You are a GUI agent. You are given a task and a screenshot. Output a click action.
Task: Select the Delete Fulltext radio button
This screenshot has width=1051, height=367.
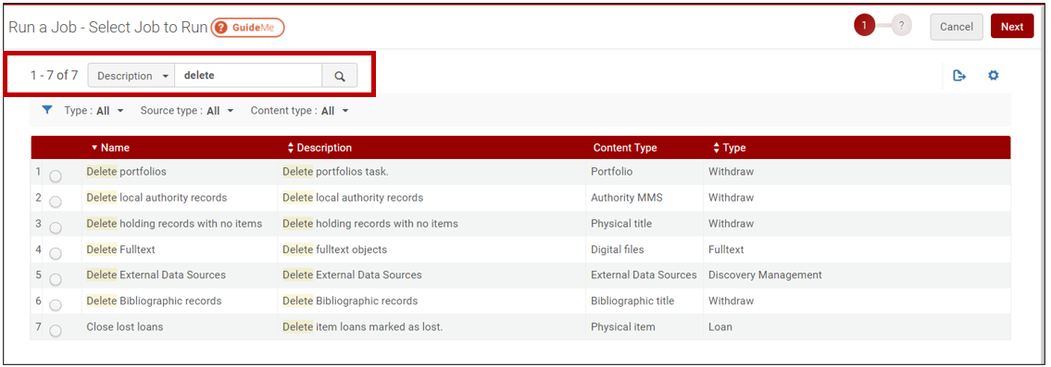tap(56, 254)
